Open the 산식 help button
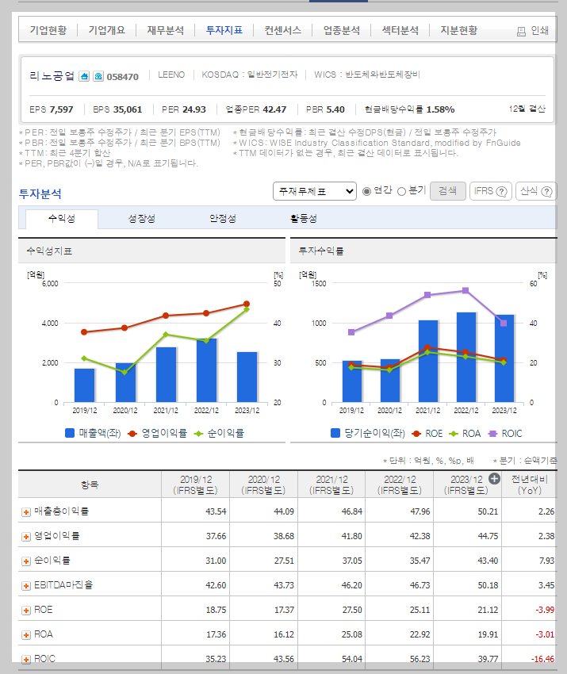 tap(536, 191)
